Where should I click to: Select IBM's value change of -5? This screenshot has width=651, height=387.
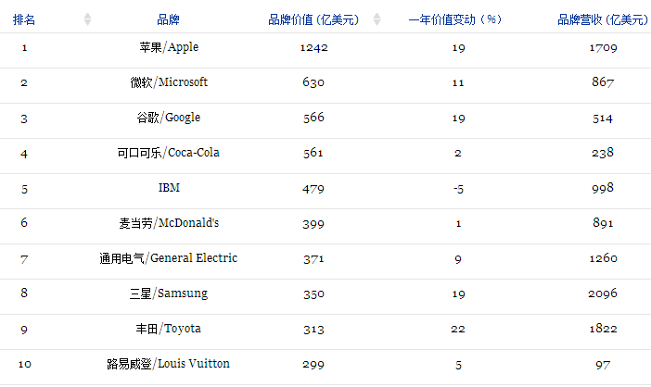click(x=458, y=189)
